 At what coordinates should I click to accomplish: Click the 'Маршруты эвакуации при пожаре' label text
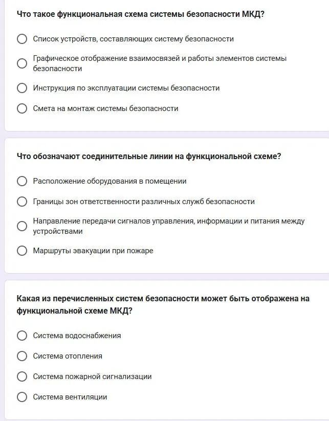pos(93,251)
